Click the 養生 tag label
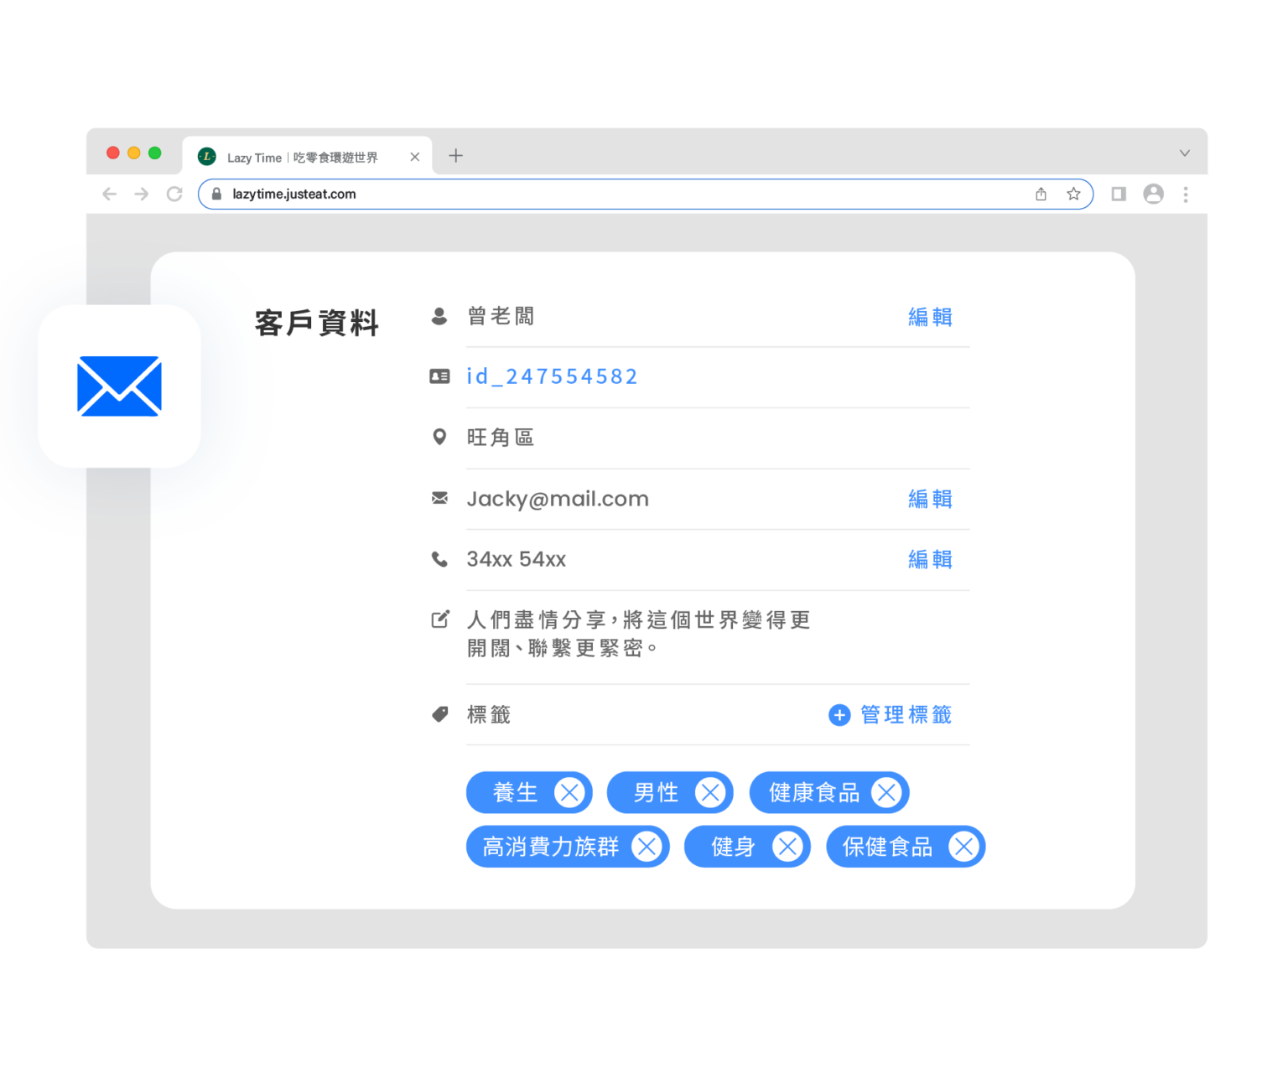This screenshot has height=1073, width=1288. (516, 792)
